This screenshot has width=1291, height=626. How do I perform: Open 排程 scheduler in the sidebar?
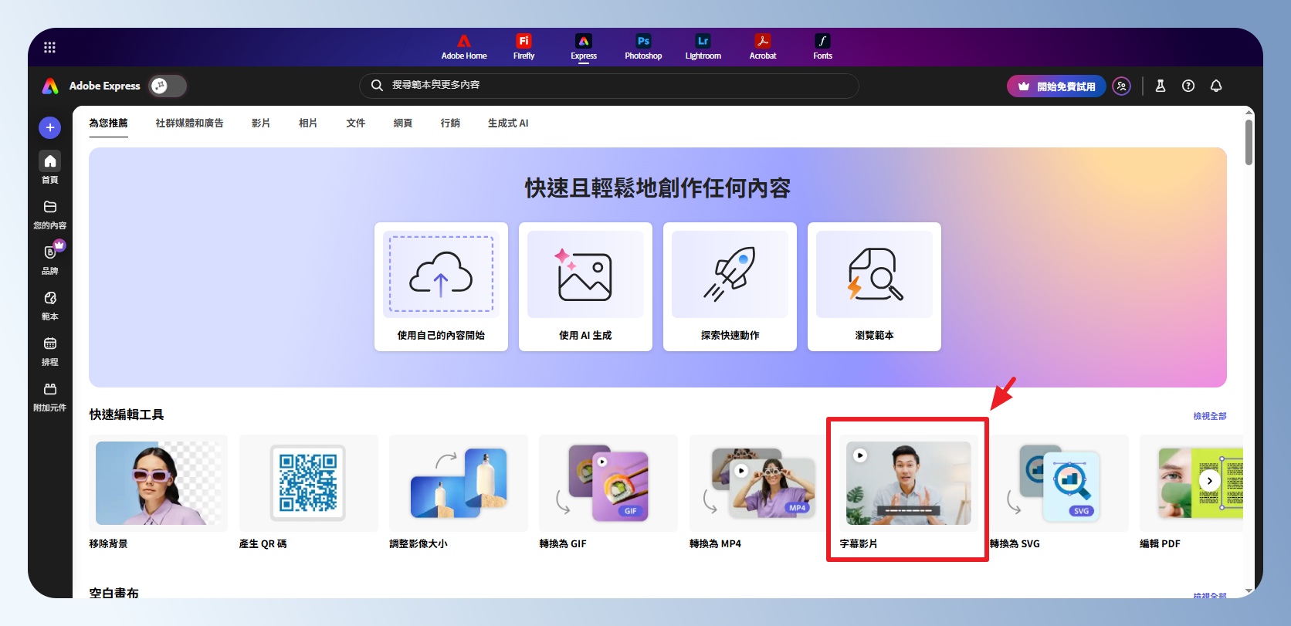[49, 350]
